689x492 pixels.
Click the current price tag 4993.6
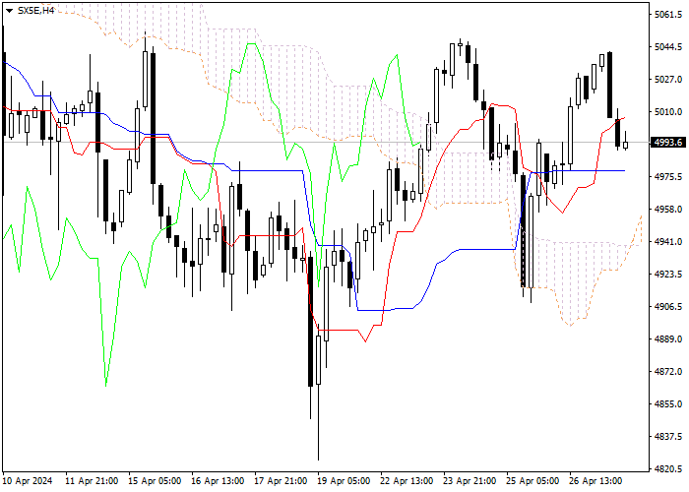[x=668, y=143]
